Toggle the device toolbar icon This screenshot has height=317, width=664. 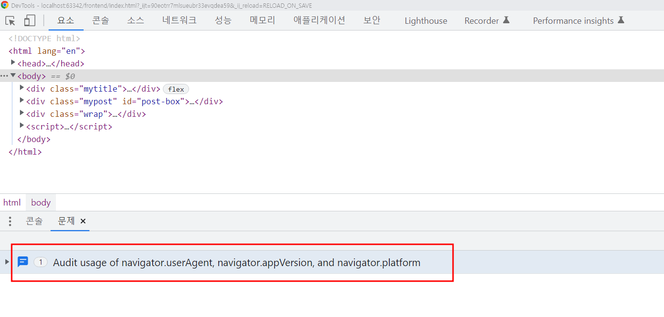30,20
